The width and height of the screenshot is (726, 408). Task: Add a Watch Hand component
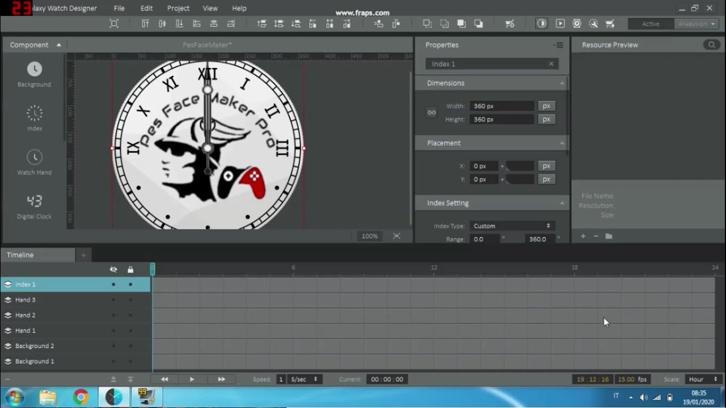coord(34,162)
